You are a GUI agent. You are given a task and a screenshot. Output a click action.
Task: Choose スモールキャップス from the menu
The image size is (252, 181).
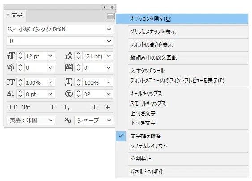click(x=182, y=103)
